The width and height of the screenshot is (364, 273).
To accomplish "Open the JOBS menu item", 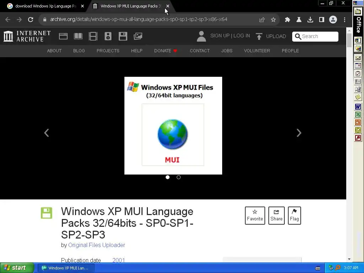I will 227,50.
